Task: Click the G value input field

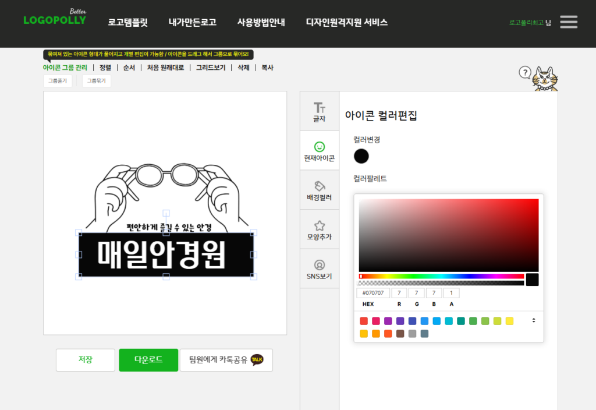Action: click(417, 293)
